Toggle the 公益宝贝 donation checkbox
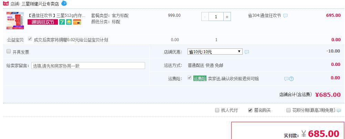Image resolution: width=345 pixels, height=139 pixels. click(30, 39)
